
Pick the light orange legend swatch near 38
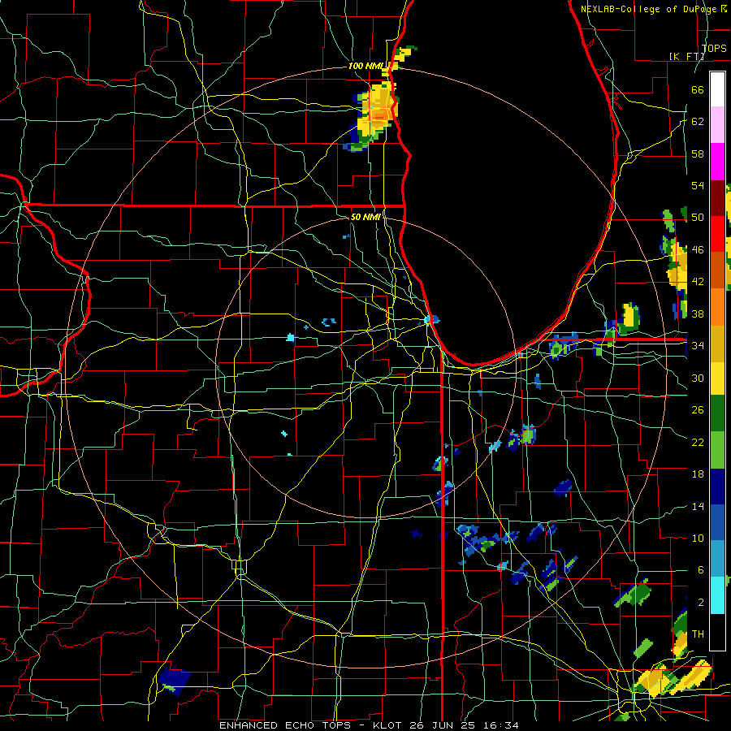[x=717, y=307]
